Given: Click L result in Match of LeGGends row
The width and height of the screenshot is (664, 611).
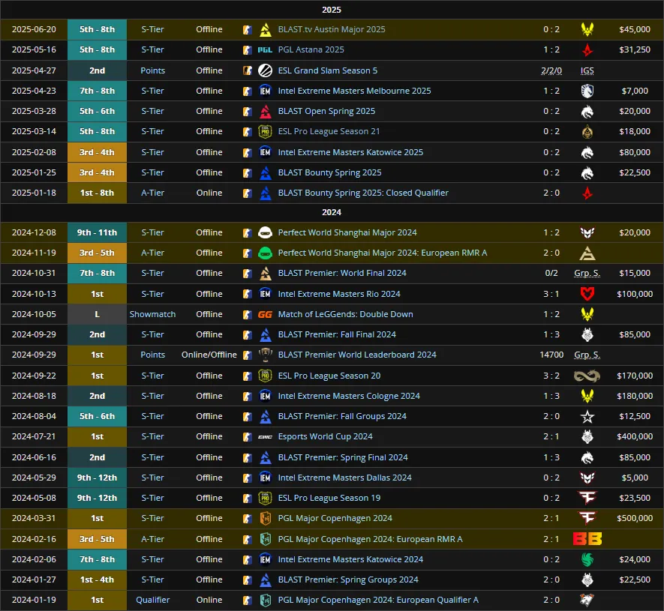Looking at the screenshot, I should (97, 314).
